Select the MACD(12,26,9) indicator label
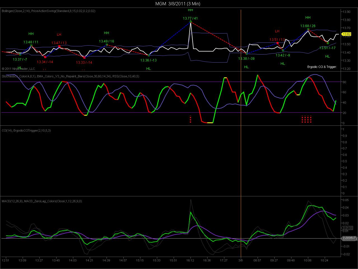Screen dimensions: 358x269 coord(42,201)
